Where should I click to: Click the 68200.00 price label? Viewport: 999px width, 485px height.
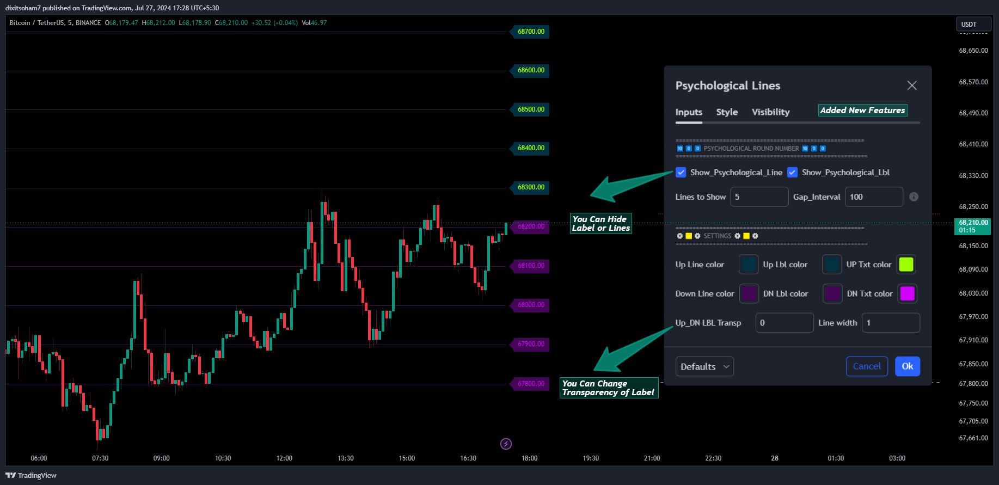(531, 226)
